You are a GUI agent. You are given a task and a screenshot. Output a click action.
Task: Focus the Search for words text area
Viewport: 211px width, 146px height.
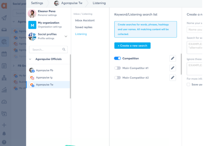point(194,48)
